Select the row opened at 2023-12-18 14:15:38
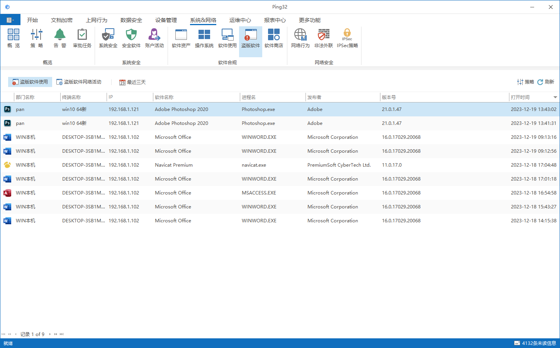 point(280,221)
